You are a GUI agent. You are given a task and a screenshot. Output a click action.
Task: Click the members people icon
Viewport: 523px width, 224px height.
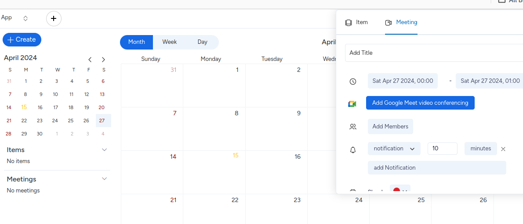(352, 127)
